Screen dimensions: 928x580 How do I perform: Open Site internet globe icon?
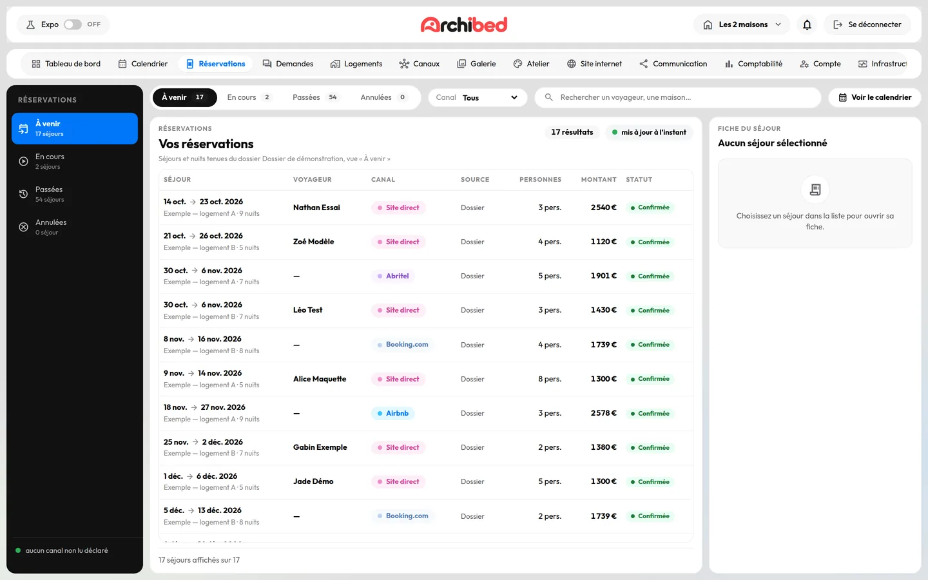tap(571, 64)
